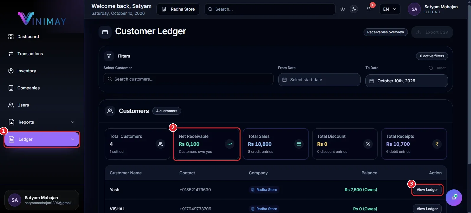
Task: Click the SA avatar in top header
Action: tap(414, 9)
